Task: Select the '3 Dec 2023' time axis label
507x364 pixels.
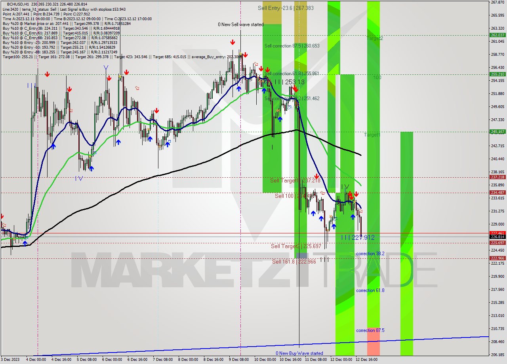Action: (x=11, y=360)
